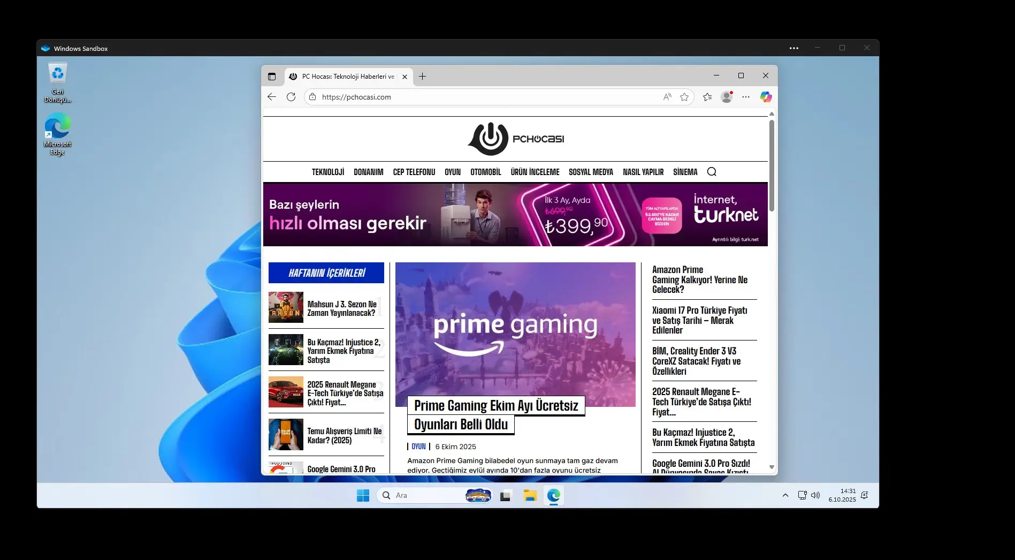Screen dimensions: 1015x560
Task: Open the TEKNOLOJİ menu item
Action: [328, 172]
